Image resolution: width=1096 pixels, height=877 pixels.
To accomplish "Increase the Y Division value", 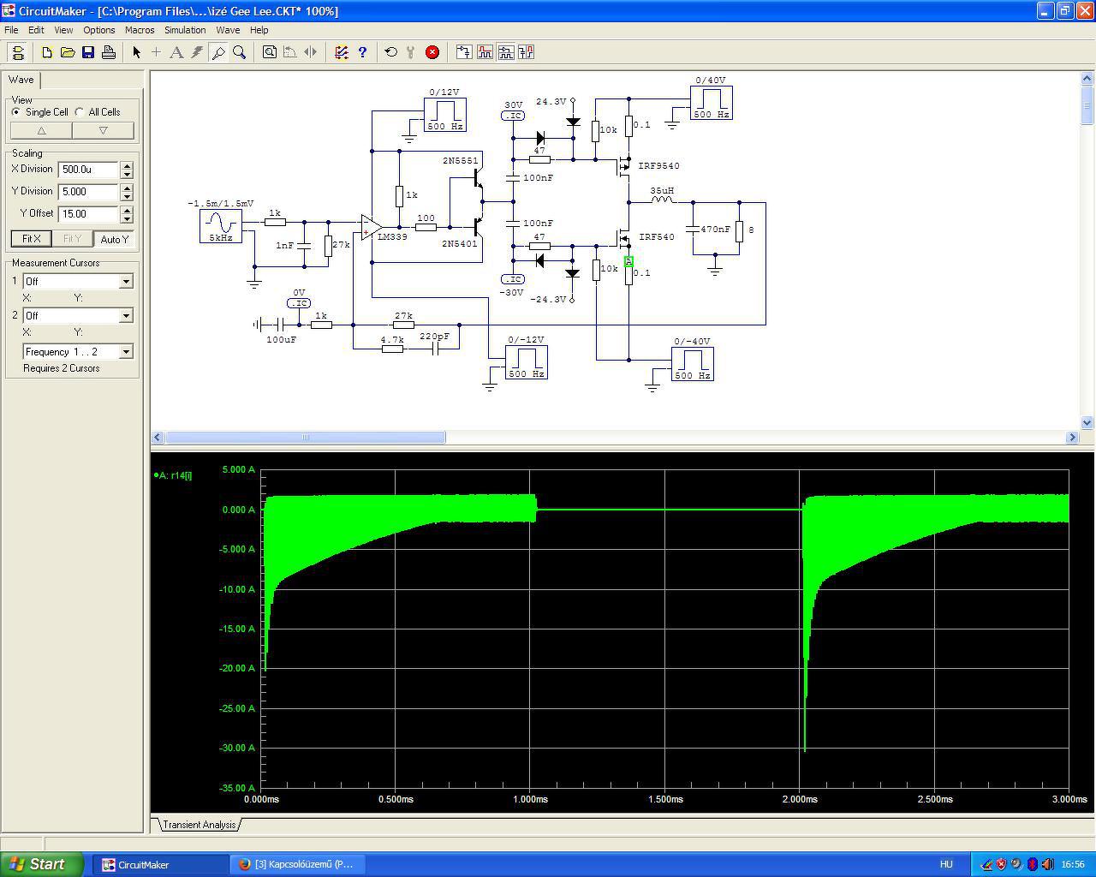I will click(x=127, y=188).
